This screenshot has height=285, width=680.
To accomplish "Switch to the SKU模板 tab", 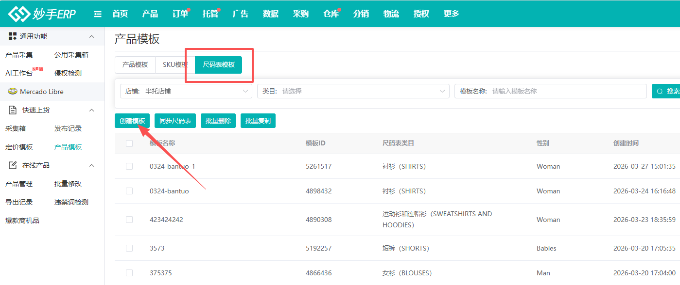I will tap(174, 64).
